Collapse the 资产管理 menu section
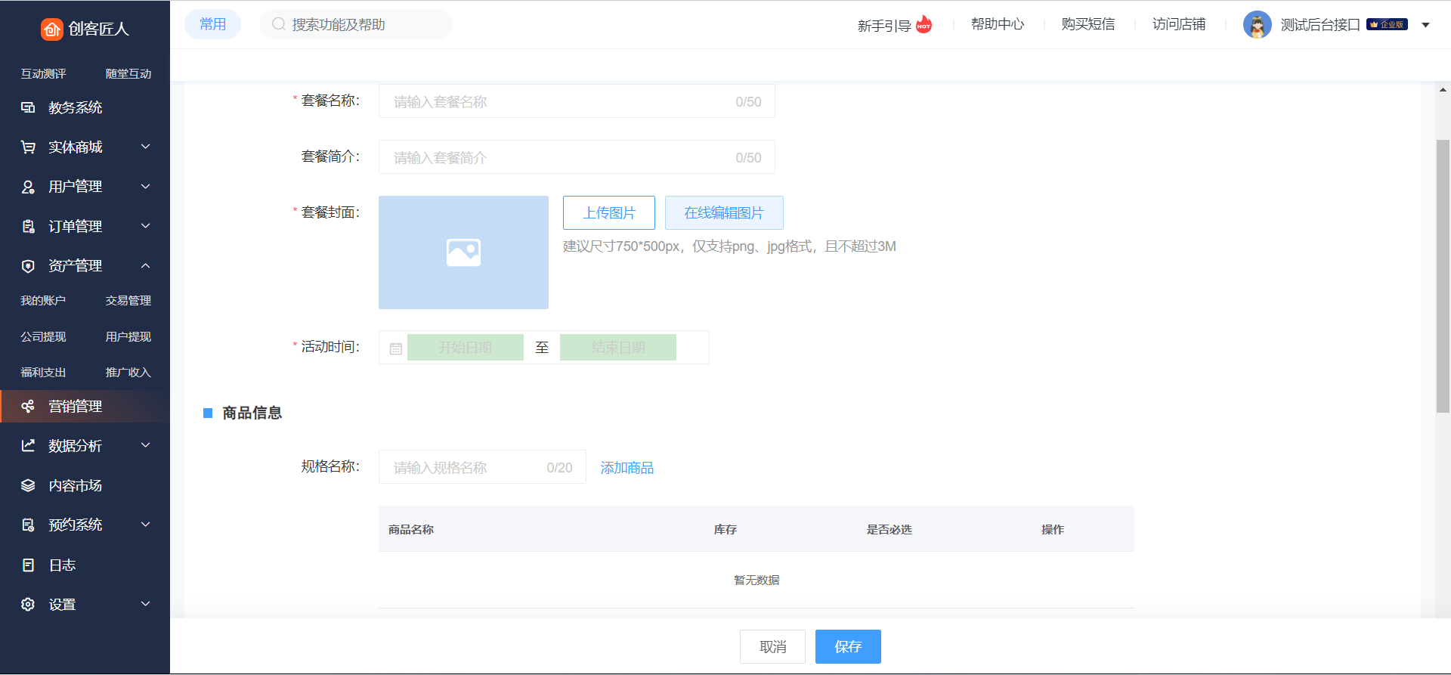1451x675 pixels. [146, 265]
